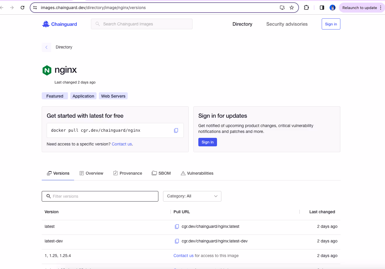Bookmark this page with the star icon

click(292, 8)
